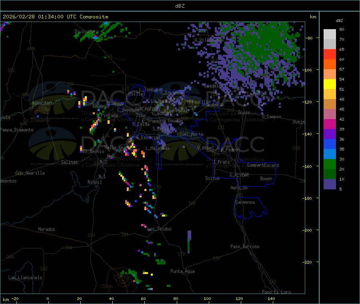
Task: Click the 'Divisadero' map label
Action: (86, 32)
